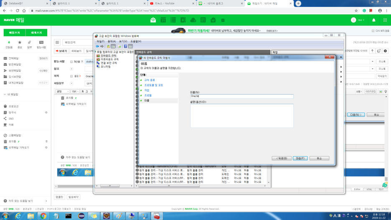
Task: Select 아웃바운드 규칙 in firewall tree
Action: click(110, 59)
